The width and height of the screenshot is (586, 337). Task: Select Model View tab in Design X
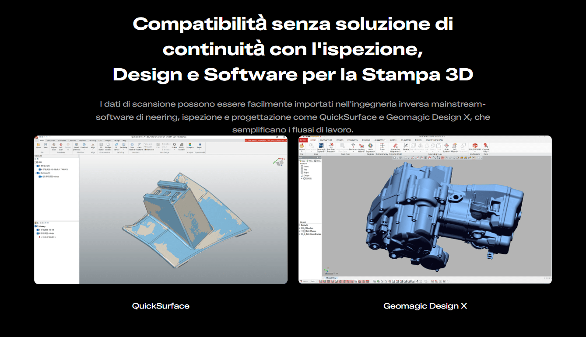331,278
